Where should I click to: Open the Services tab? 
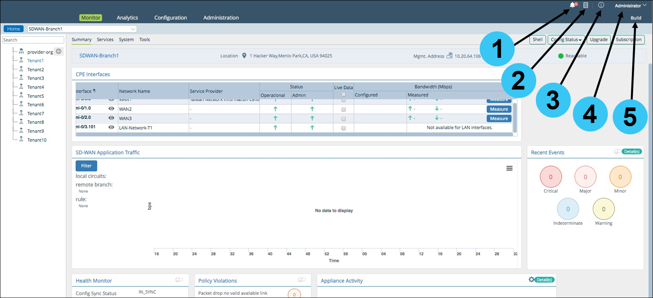coord(105,39)
